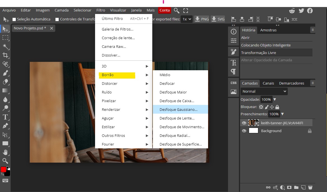The image size is (327, 192).
Task: Enable the Seleção Automática checkbox
Action: [x=14, y=19]
